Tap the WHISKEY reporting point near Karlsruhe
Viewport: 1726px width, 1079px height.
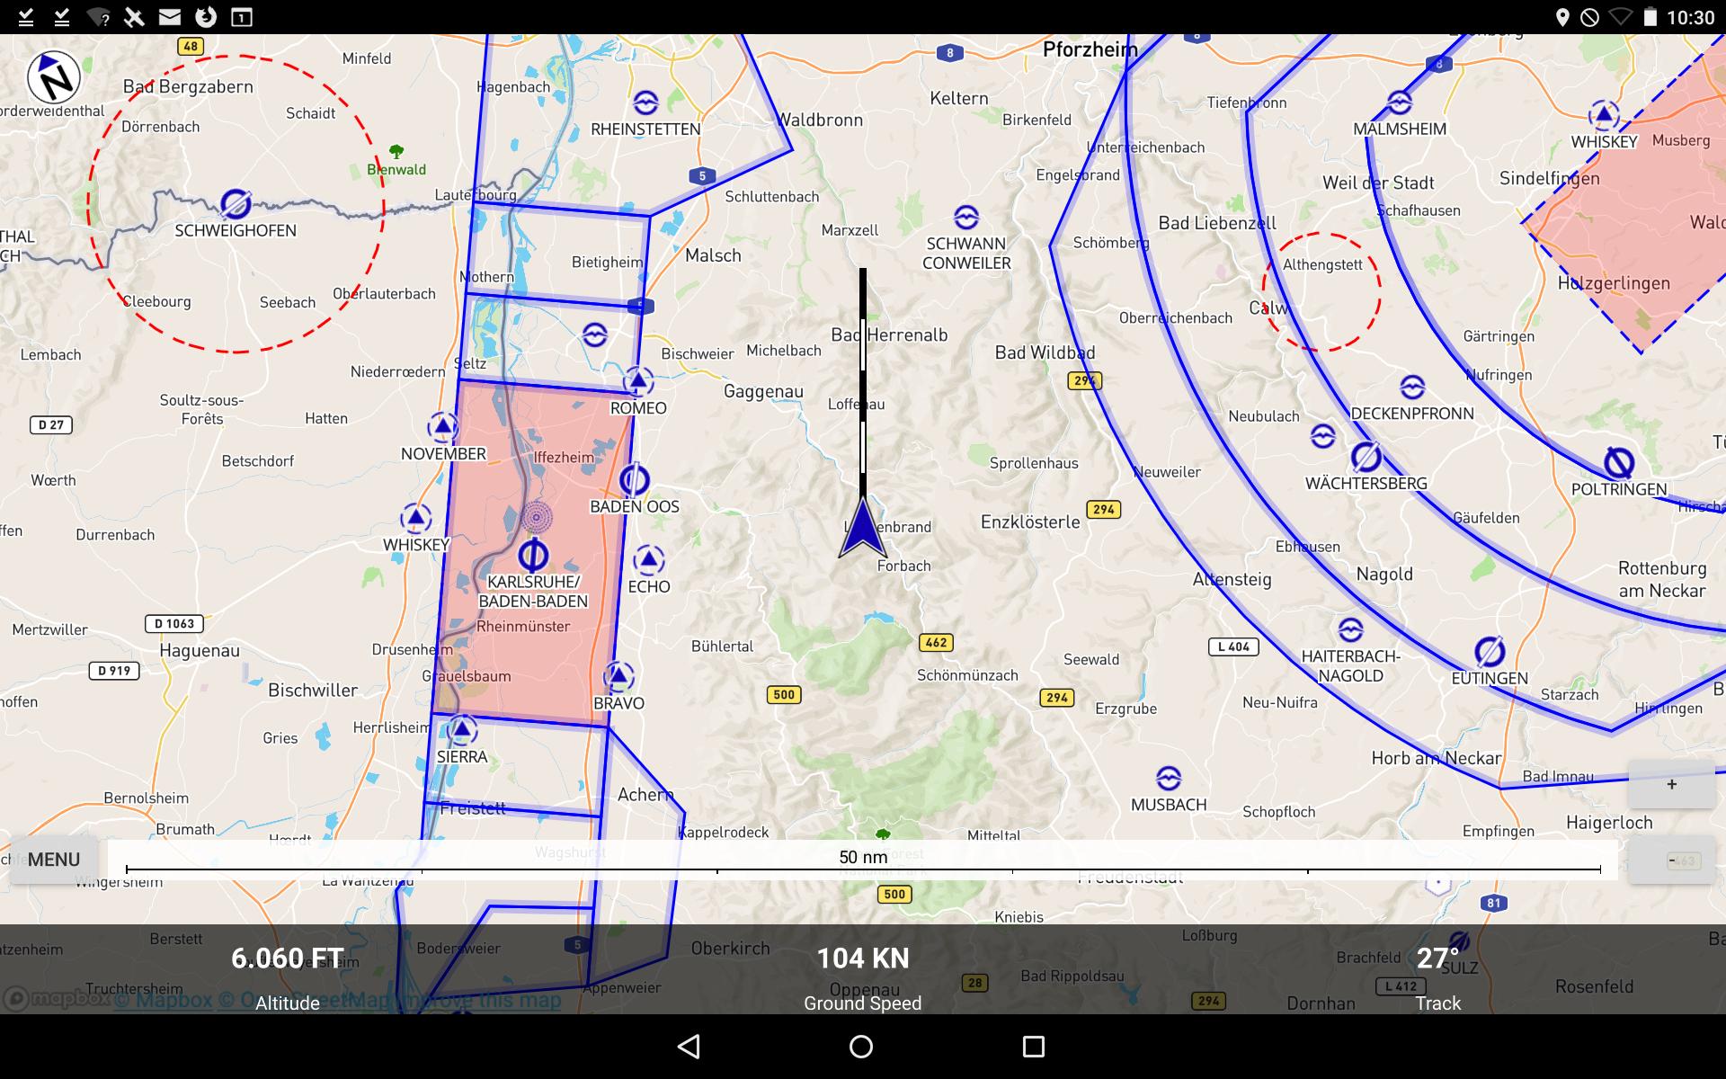click(415, 519)
